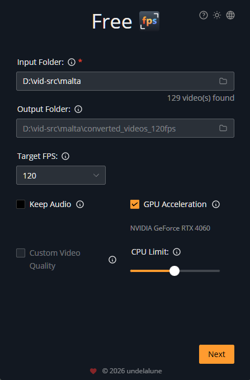Disable the GPU Acceleration checkbox
The height and width of the screenshot is (380, 250).
pyautogui.click(x=135, y=204)
